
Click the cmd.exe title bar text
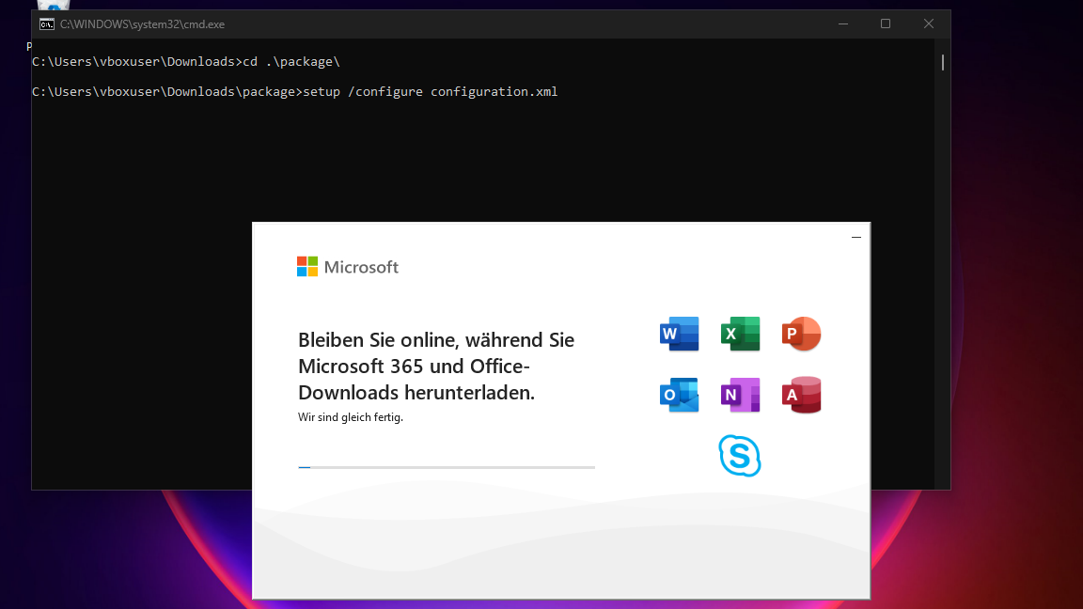click(x=142, y=24)
